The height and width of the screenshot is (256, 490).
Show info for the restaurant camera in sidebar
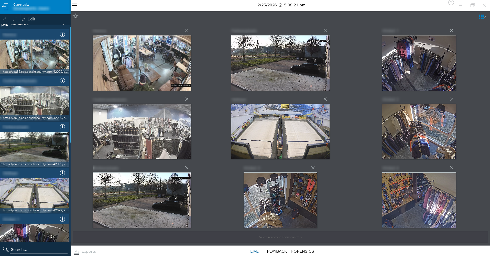coord(62,34)
